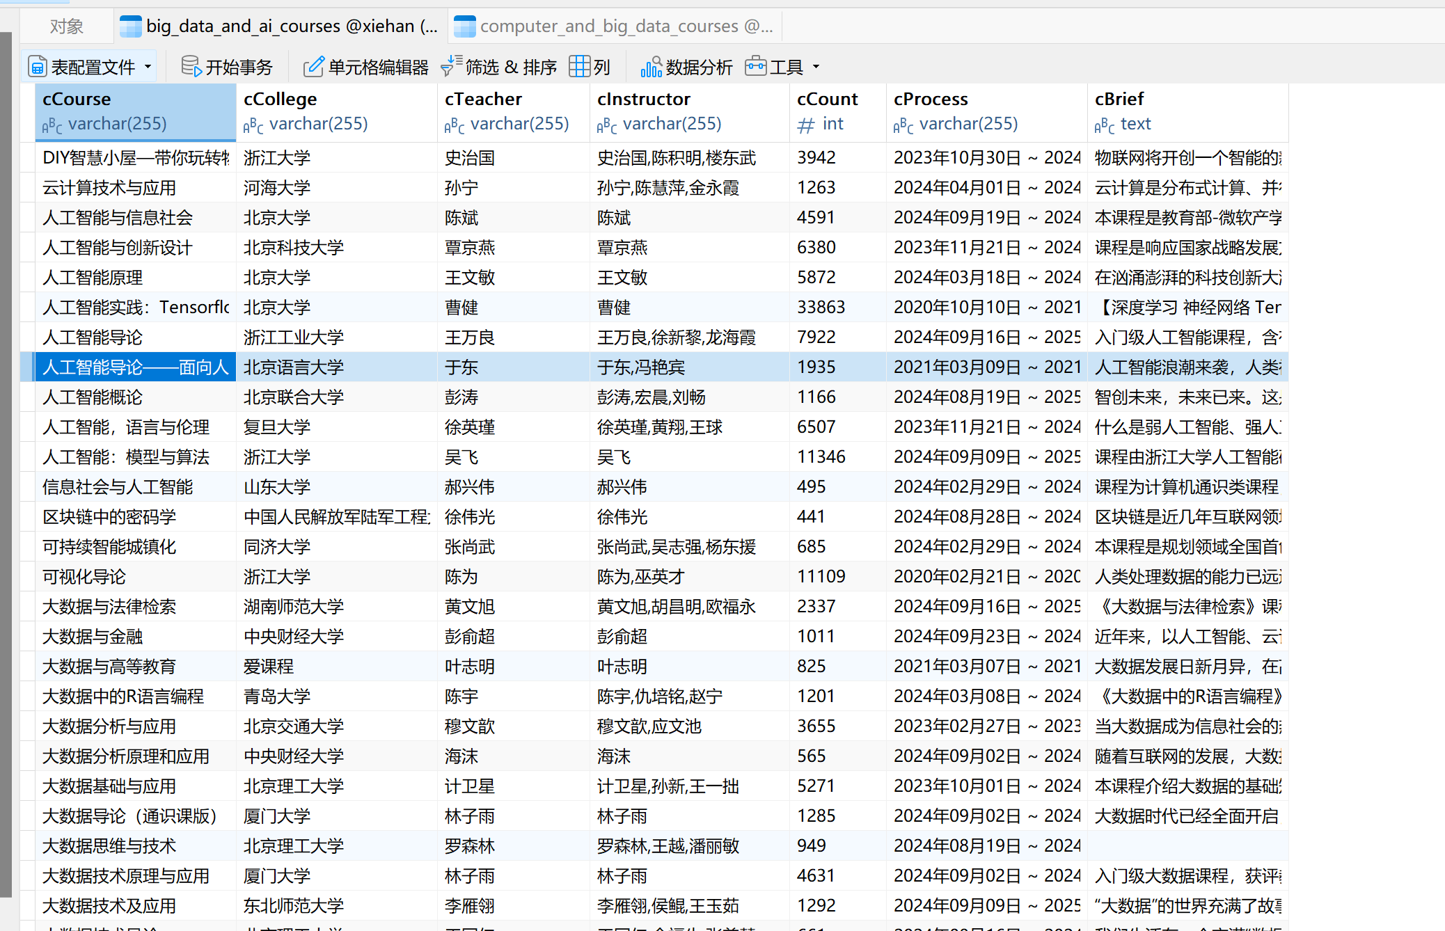The image size is (1445, 931).
Task: Select teacher cell 王文敏 in cTeacher column
Action: tap(514, 278)
